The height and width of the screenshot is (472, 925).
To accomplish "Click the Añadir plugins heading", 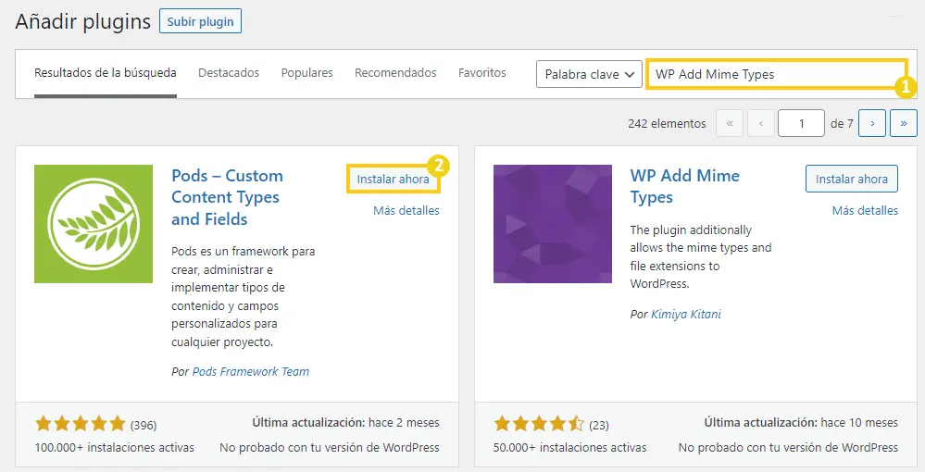I will coord(83,21).
